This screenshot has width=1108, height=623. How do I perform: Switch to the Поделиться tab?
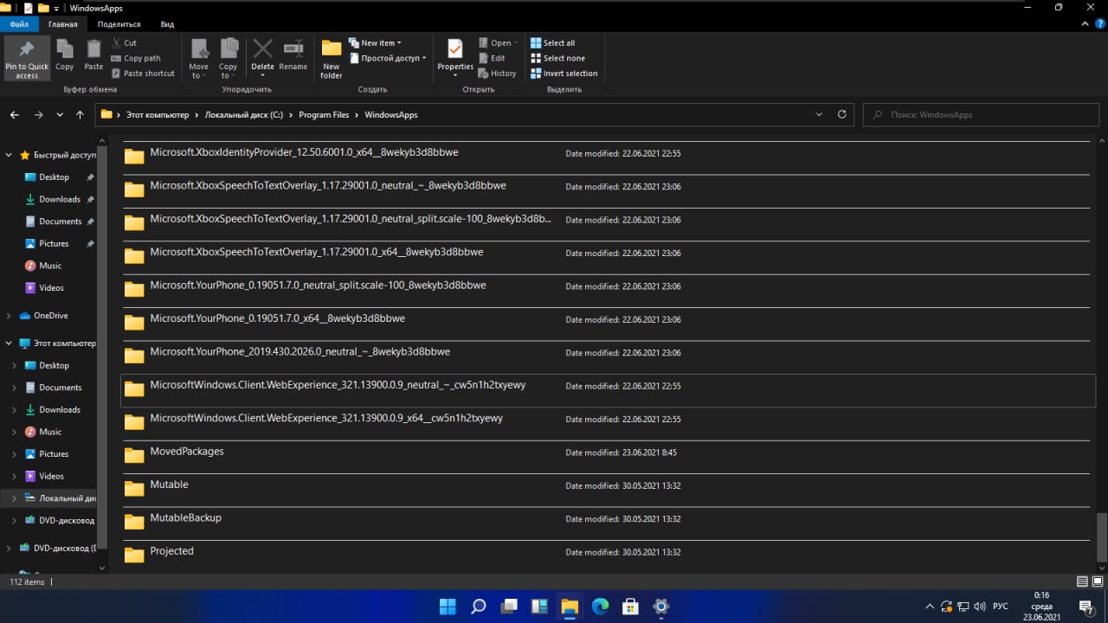tap(119, 25)
